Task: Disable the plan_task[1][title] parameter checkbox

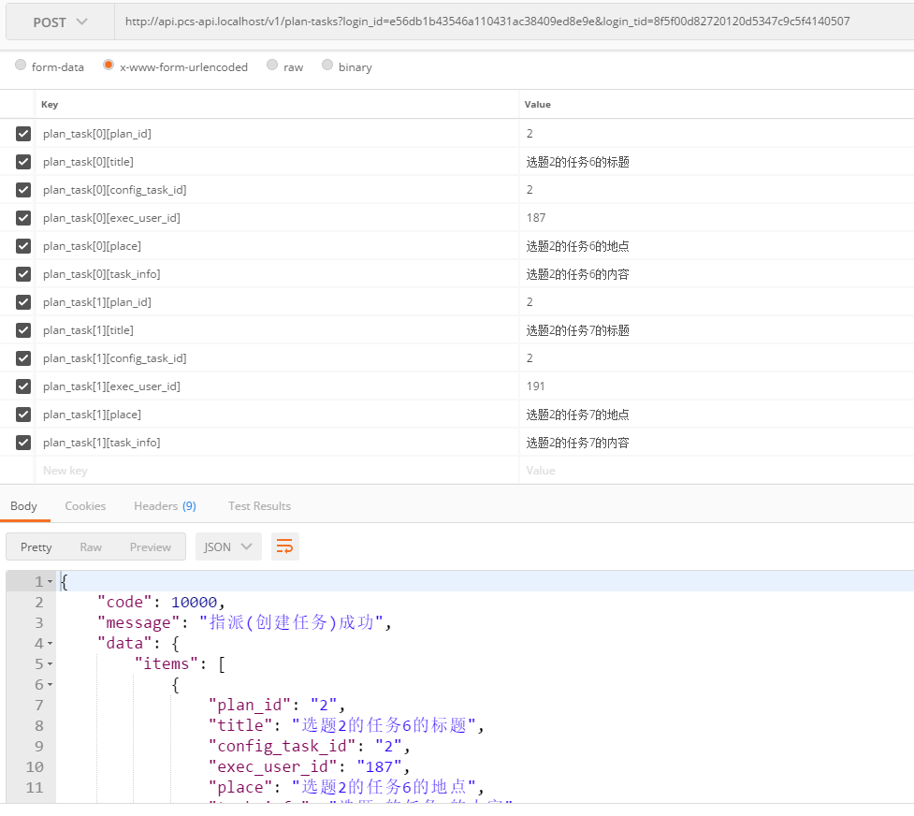Action: pos(23,330)
